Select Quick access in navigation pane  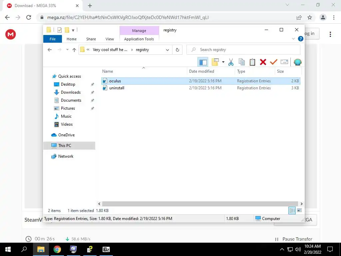[70, 76]
